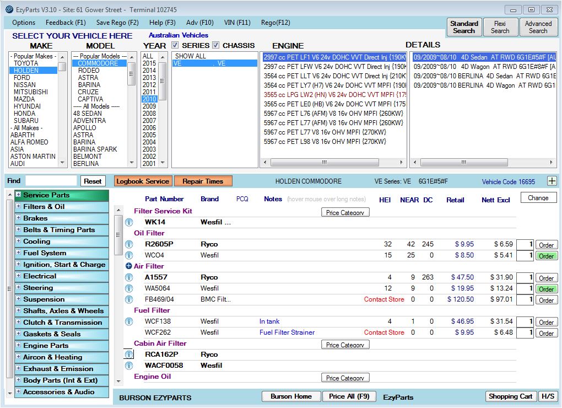Click Price Category for Filter Service Kit
The height and width of the screenshot is (408, 562).
[x=345, y=212]
